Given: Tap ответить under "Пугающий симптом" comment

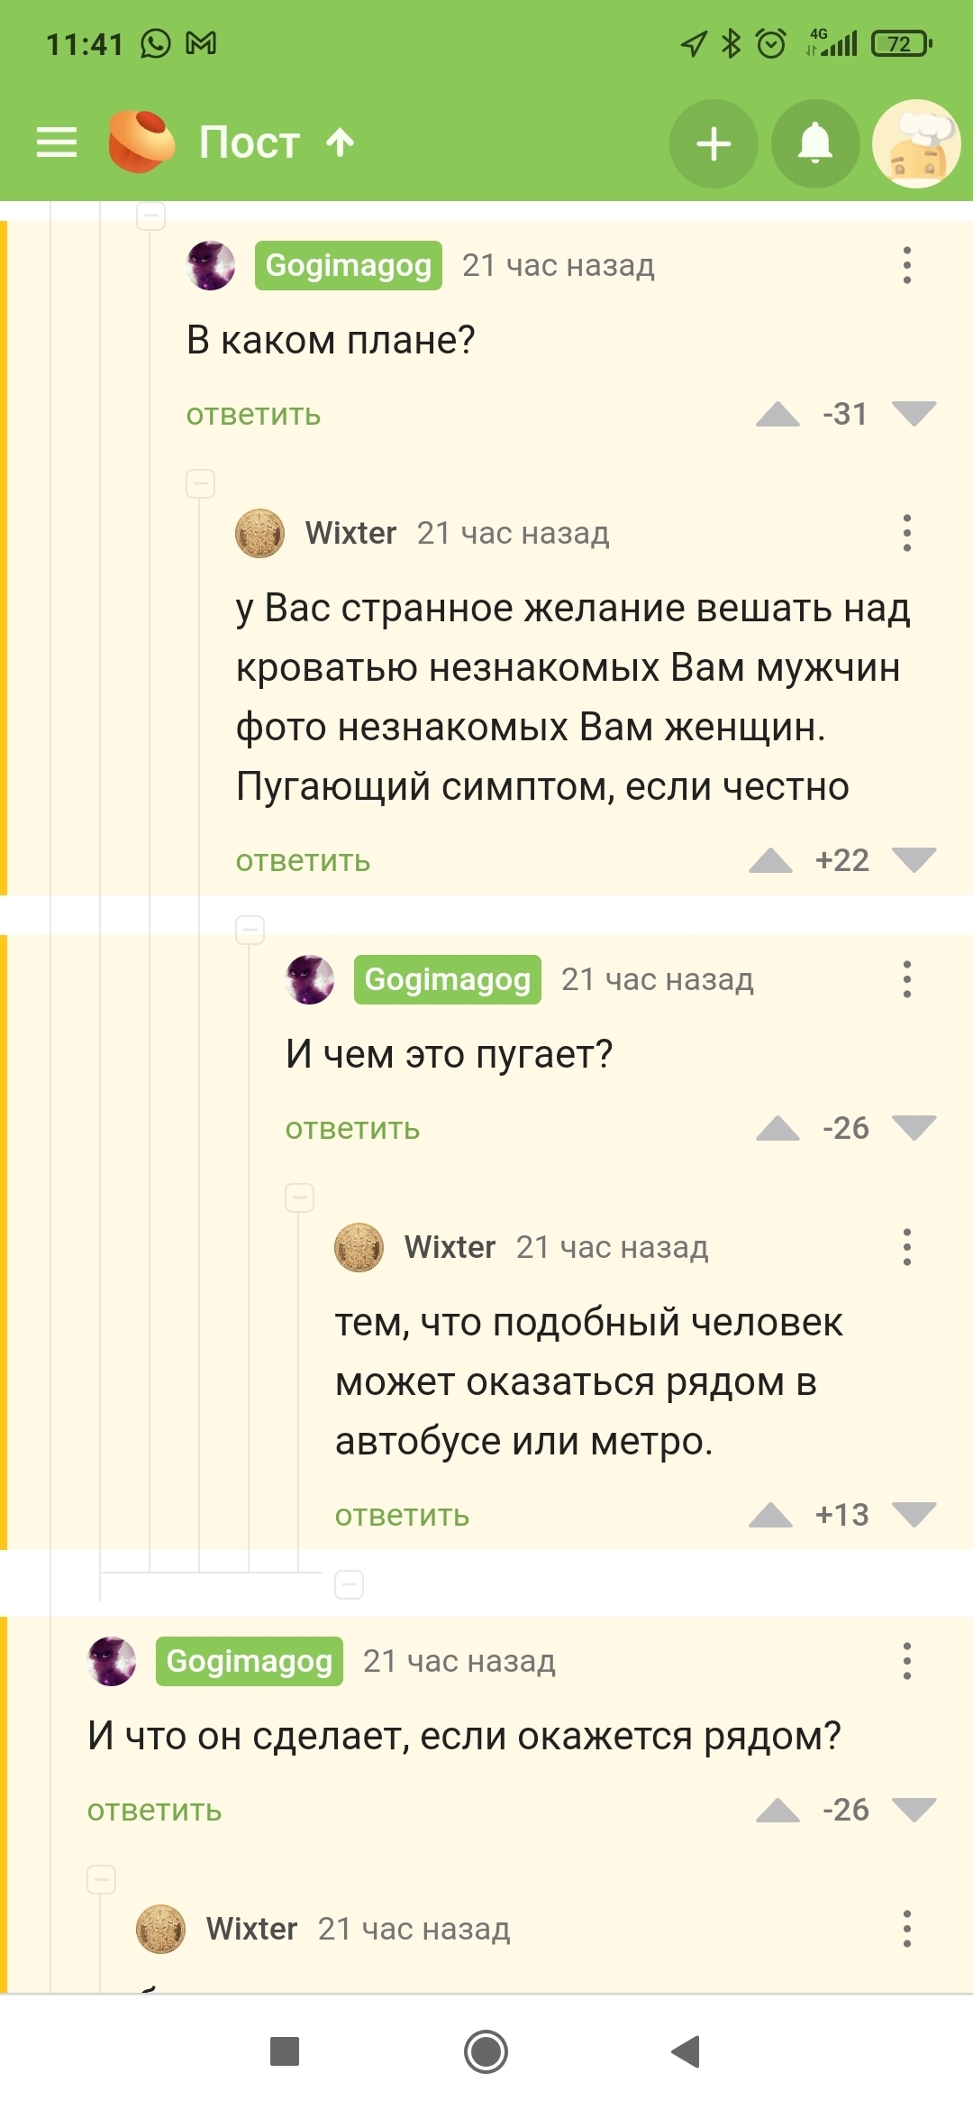Looking at the screenshot, I should [x=303, y=861].
